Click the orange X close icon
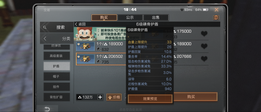The width and height of the screenshot is (261, 112). (x=216, y=10)
